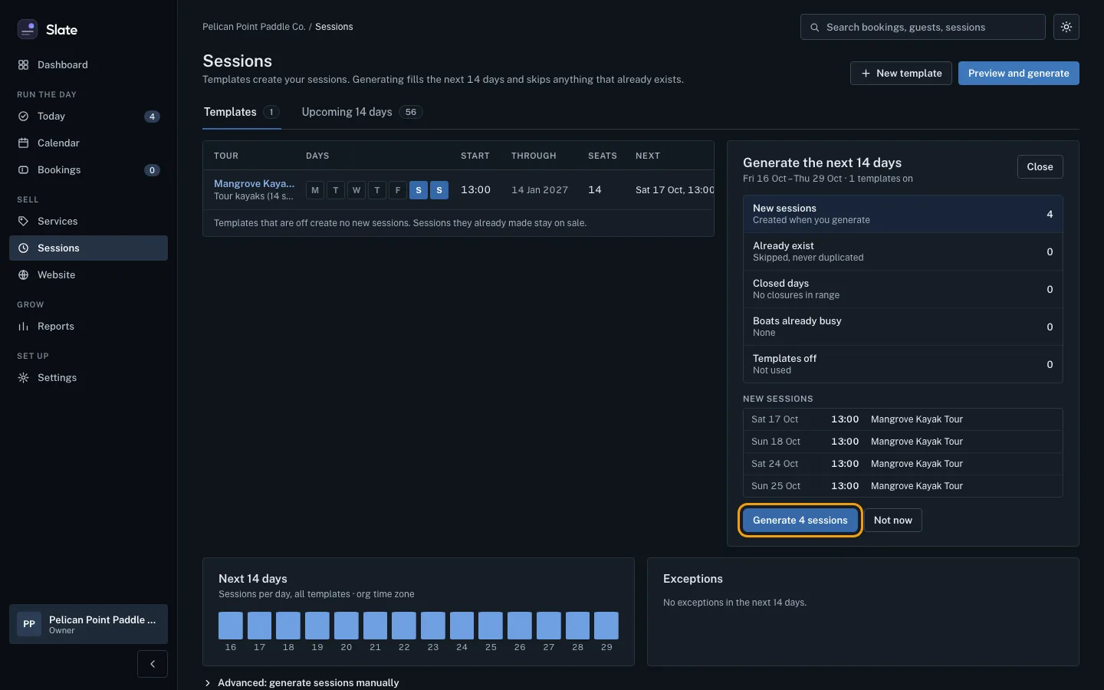Open Reports in the sidebar
The height and width of the screenshot is (690, 1104).
point(88,327)
